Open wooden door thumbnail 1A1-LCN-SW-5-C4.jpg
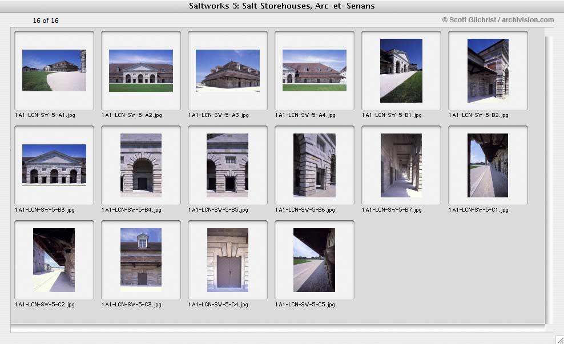The width and height of the screenshot is (564, 344). click(227, 260)
